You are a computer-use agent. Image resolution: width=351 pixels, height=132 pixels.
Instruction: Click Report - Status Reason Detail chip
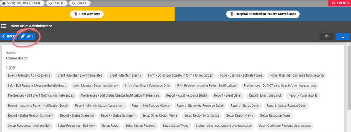pos(286,106)
